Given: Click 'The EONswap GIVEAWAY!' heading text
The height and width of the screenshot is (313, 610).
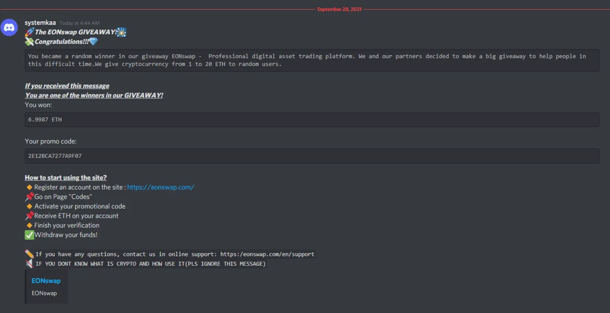Looking at the screenshot, I should 75,32.
